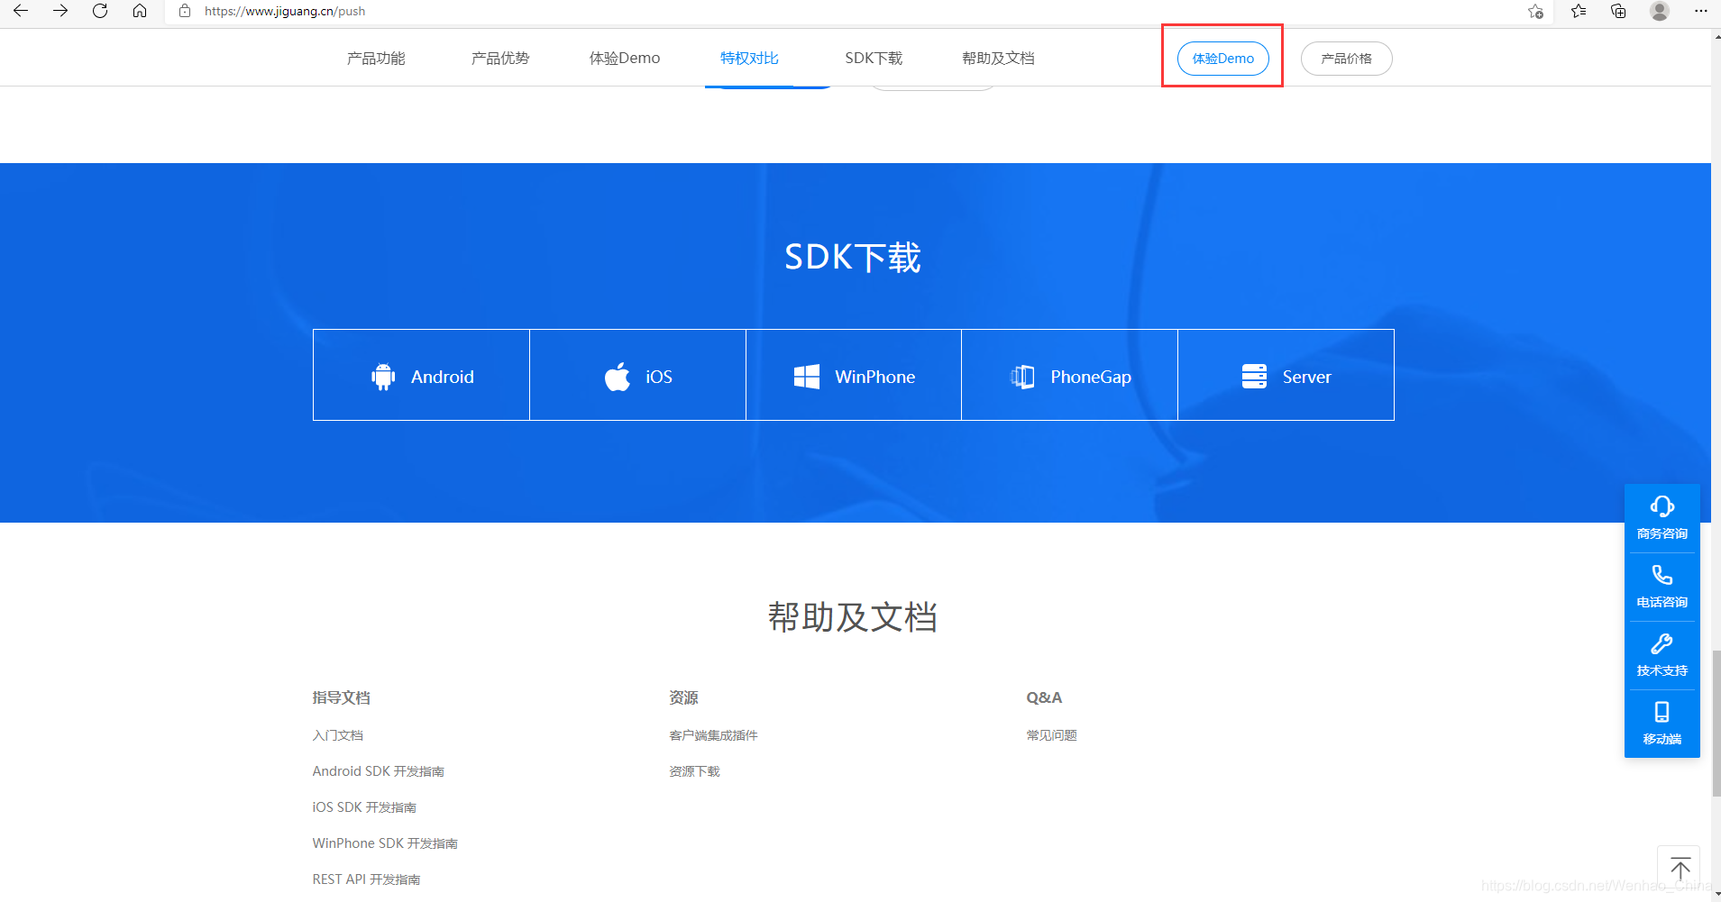Viewport: 1721px width, 902px height.
Task: Select the 特权对比 nav tab
Action: pos(749,59)
